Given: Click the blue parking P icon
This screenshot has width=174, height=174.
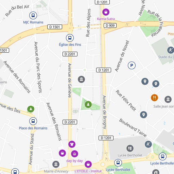Looking at the screenshot, I should 132,65.
